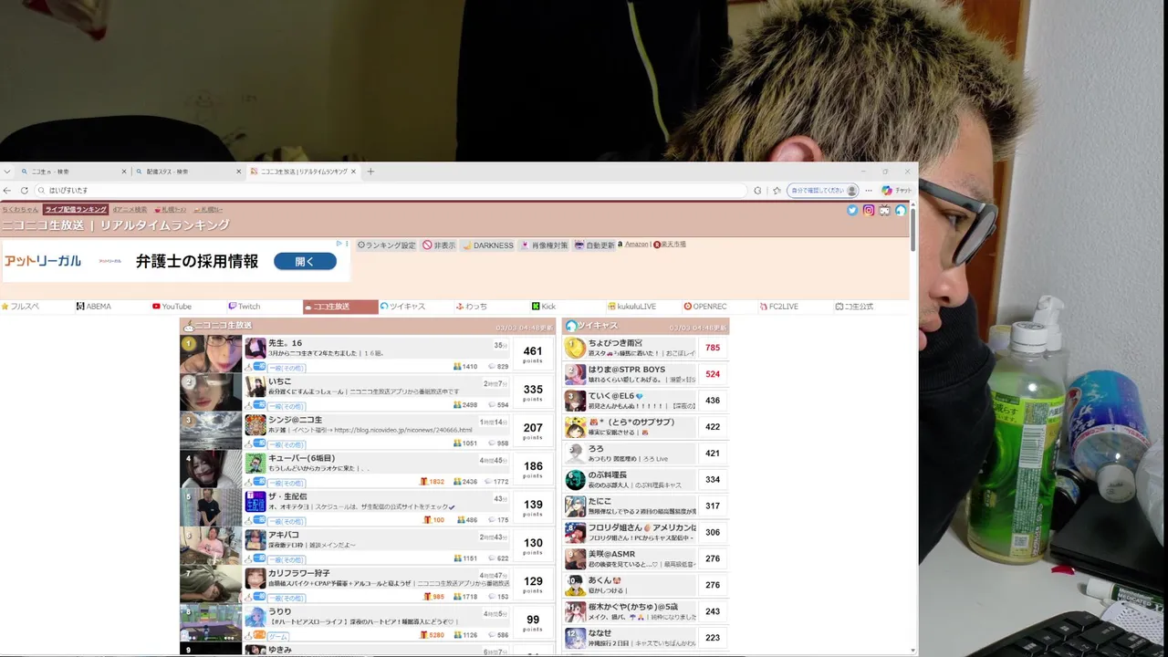Click the ザ・生配信 channel avatar icon

(255, 501)
